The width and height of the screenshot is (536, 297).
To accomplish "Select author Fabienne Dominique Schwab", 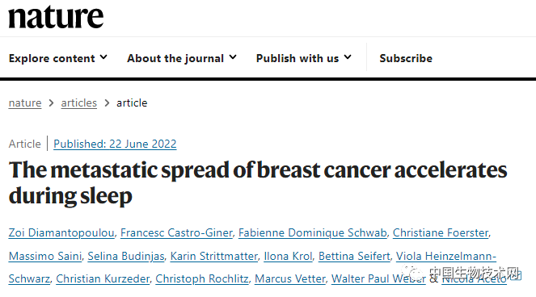I will pyautogui.click(x=312, y=232).
